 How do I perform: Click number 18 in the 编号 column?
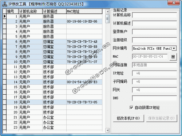(x=16, y=102)
